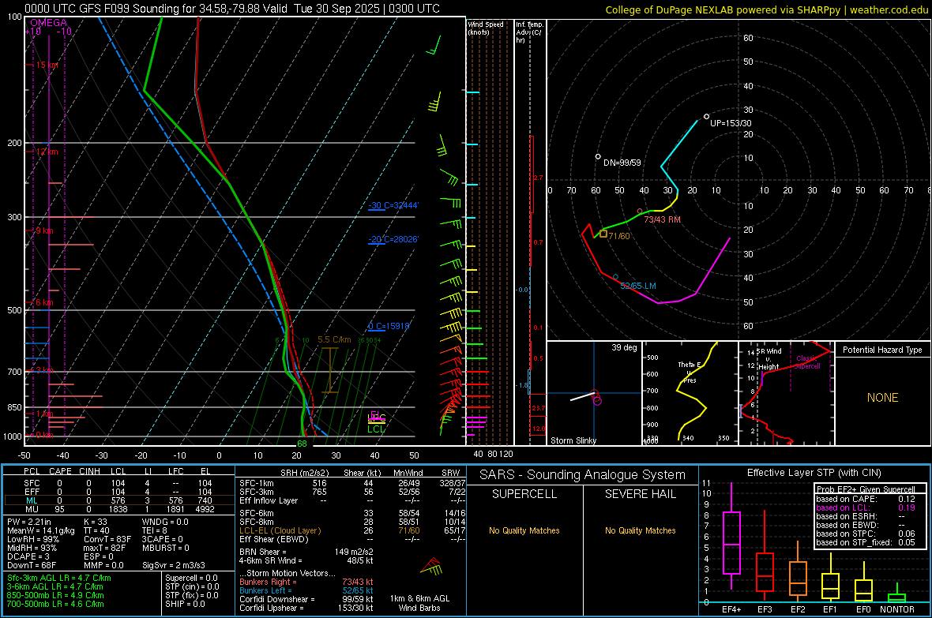Click the green LCL level label
Image resolution: width=932 pixels, height=618 pixels.
pos(376,429)
